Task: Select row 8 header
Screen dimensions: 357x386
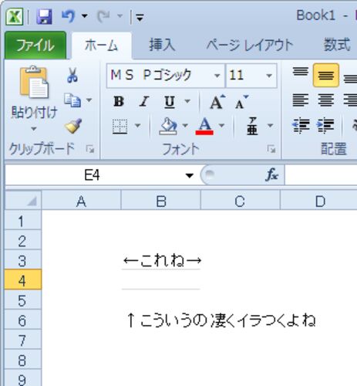Action: 22,360
